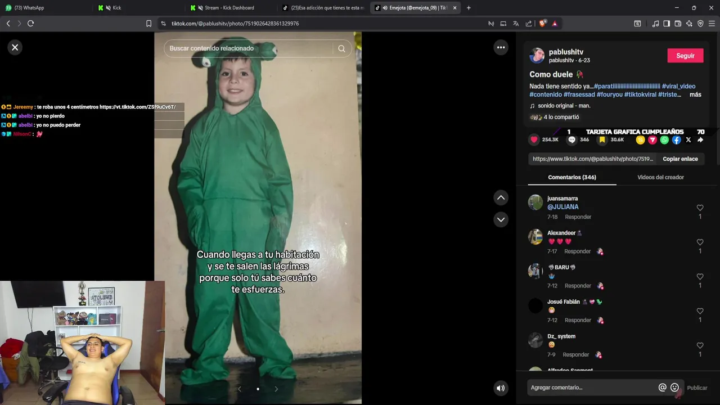Go to next photo slide arrow
Image resolution: width=720 pixels, height=405 pixels.
click(x=276, y=389)
